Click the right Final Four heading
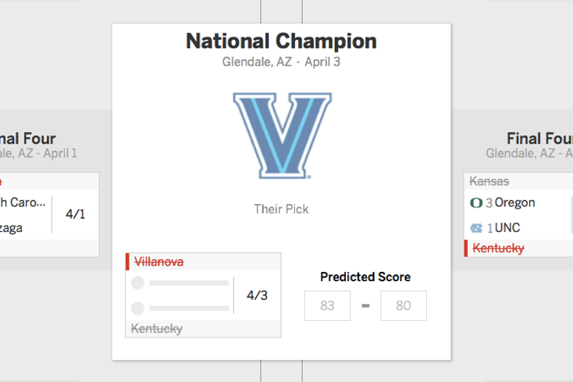 point(539,138)
